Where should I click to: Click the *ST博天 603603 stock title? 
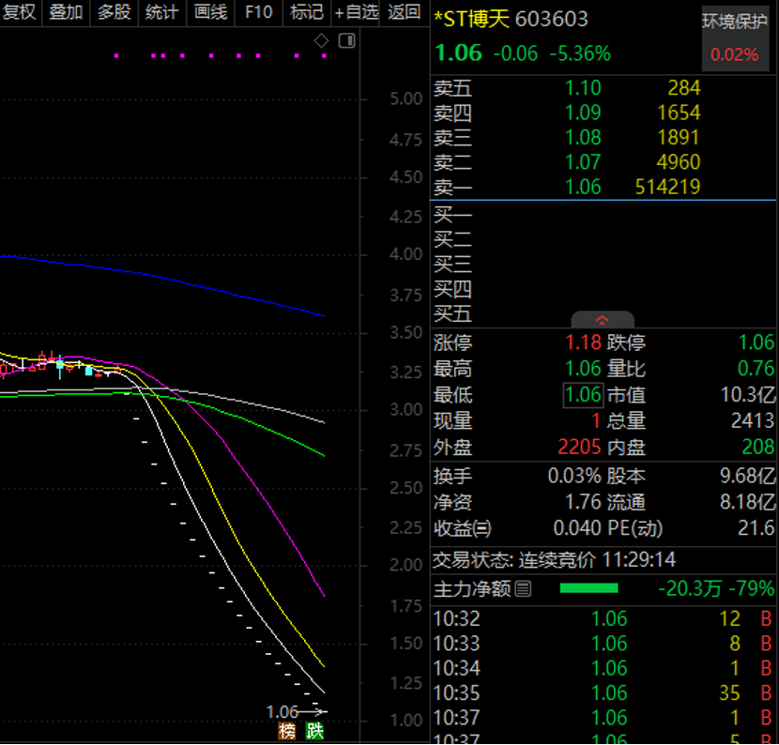tap(511, 20)
